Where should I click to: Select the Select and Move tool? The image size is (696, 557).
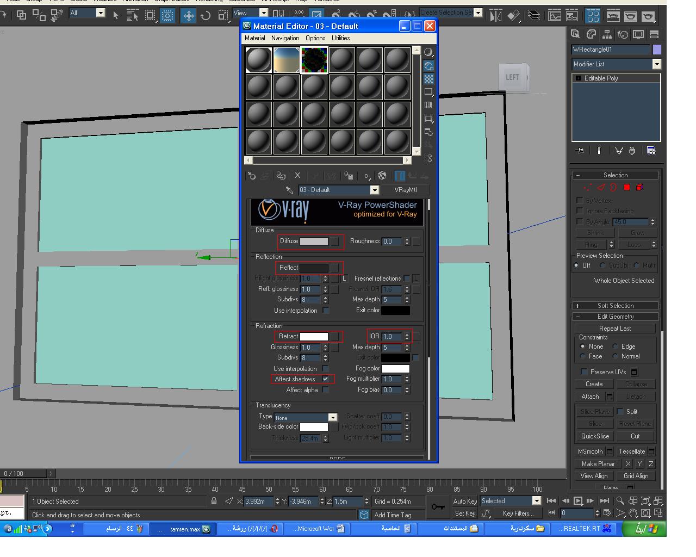(x=188, y=15)
